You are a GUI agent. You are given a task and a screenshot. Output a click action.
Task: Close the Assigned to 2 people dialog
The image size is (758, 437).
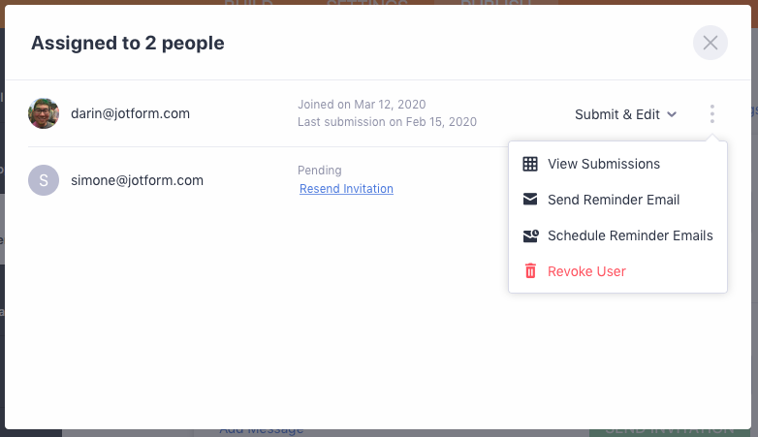pos(711,43)
